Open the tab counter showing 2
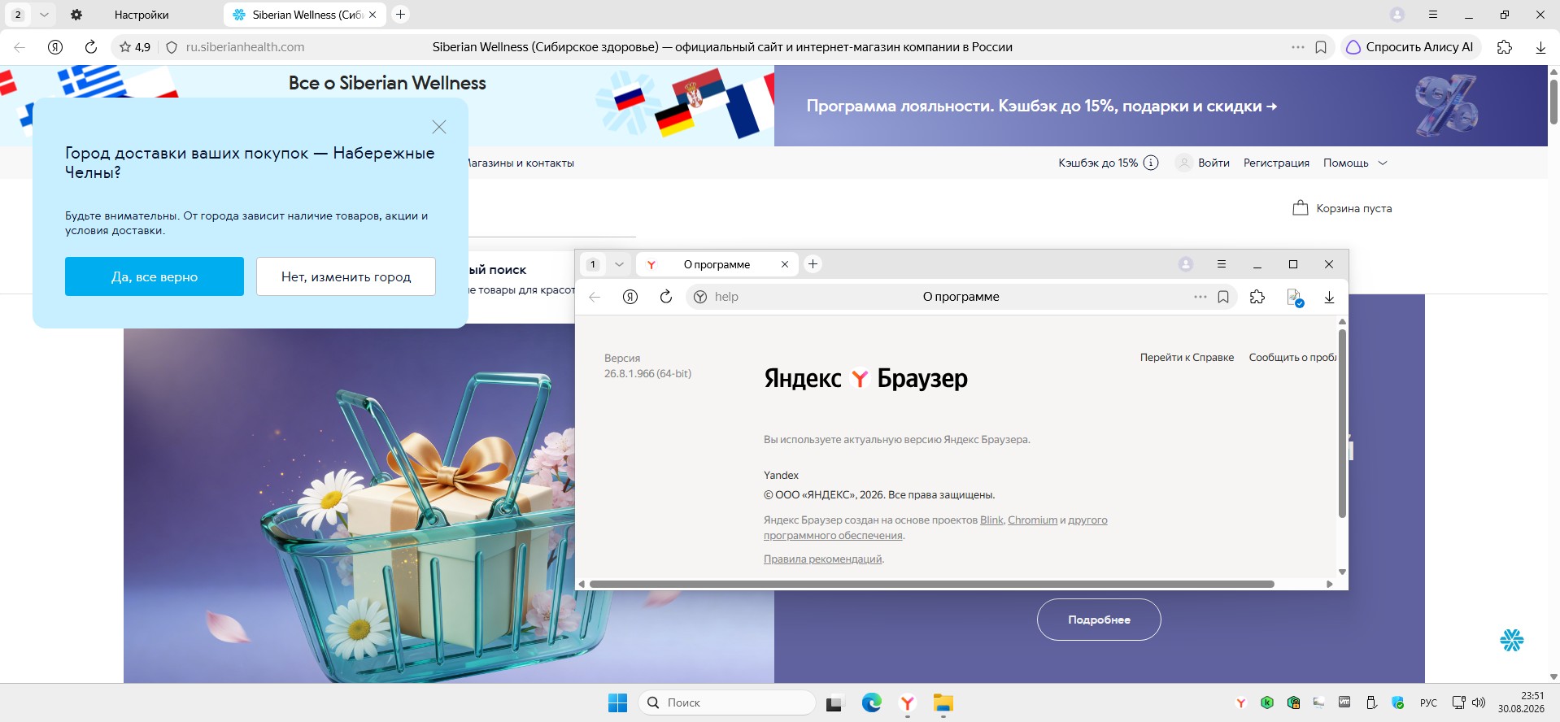1560x722 pixels. (x=18, y=15)
